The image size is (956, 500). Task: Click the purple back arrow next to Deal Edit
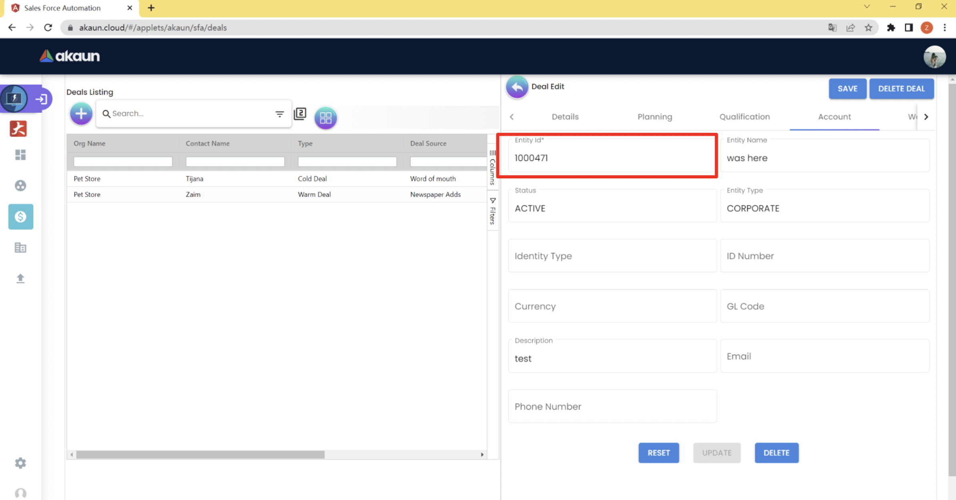click(517, 87)
